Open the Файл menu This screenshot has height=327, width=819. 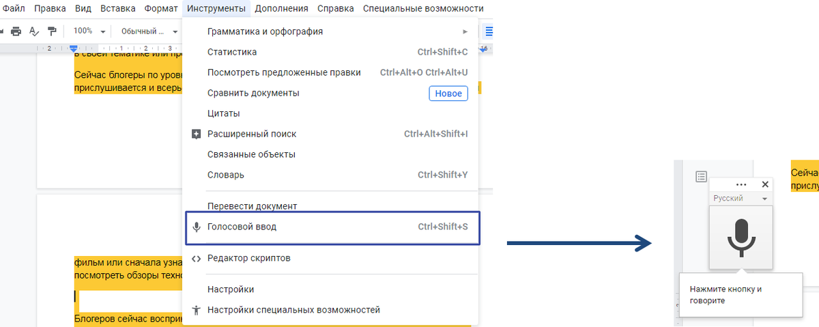tap(14, 9)
